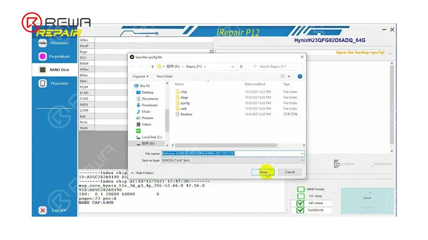The width and height of the screenshot is (428, 240).
Task: Click the Exit APP red X icon
Action: coord(43,210)
